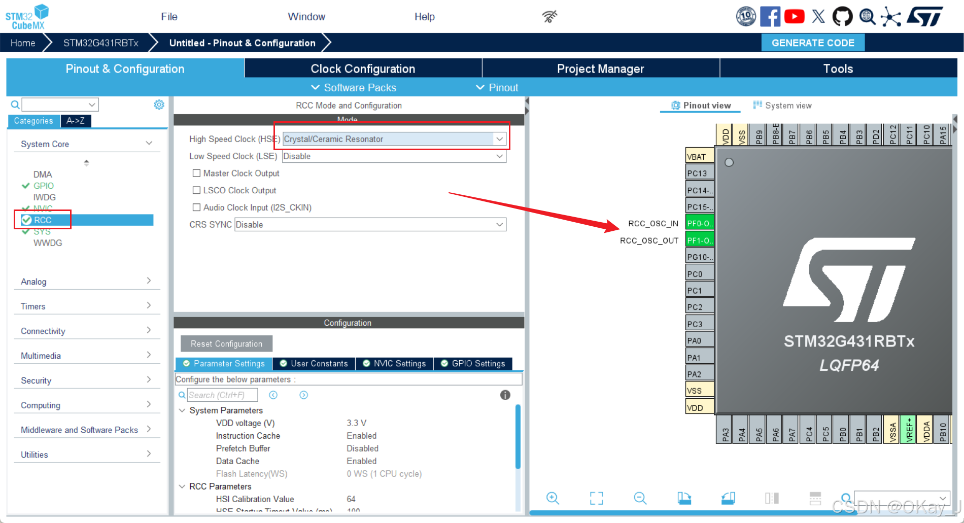Open the Window menu

(306, 17)
